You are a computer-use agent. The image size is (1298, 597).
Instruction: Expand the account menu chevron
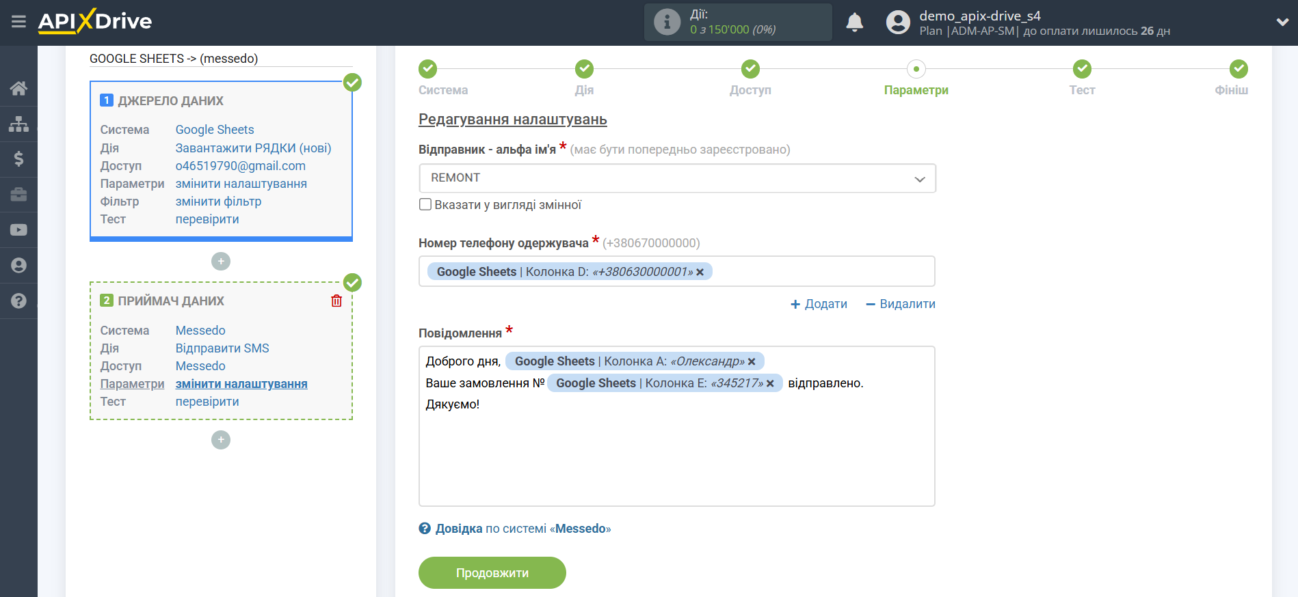1282,23
